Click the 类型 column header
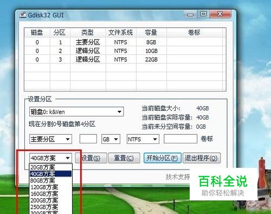This screenshot has height=214, width=271. [88, 33]
